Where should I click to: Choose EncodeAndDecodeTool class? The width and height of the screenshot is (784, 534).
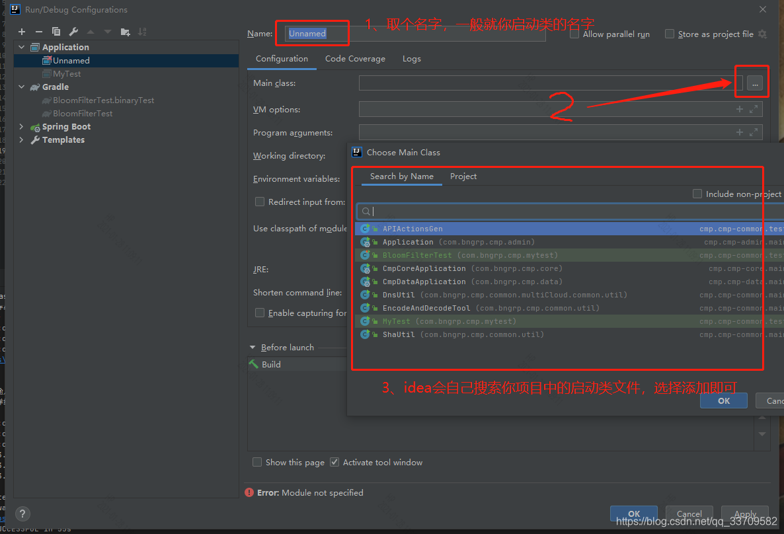click(570, 308)
